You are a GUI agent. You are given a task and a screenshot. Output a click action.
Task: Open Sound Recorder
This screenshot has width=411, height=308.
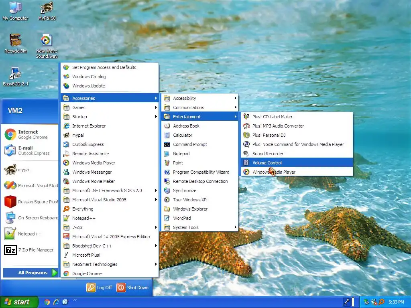click(x=297, y=154)
